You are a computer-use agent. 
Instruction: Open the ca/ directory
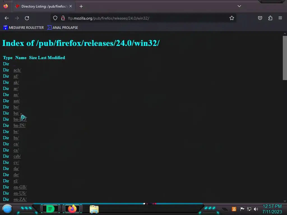coord(16,144)
